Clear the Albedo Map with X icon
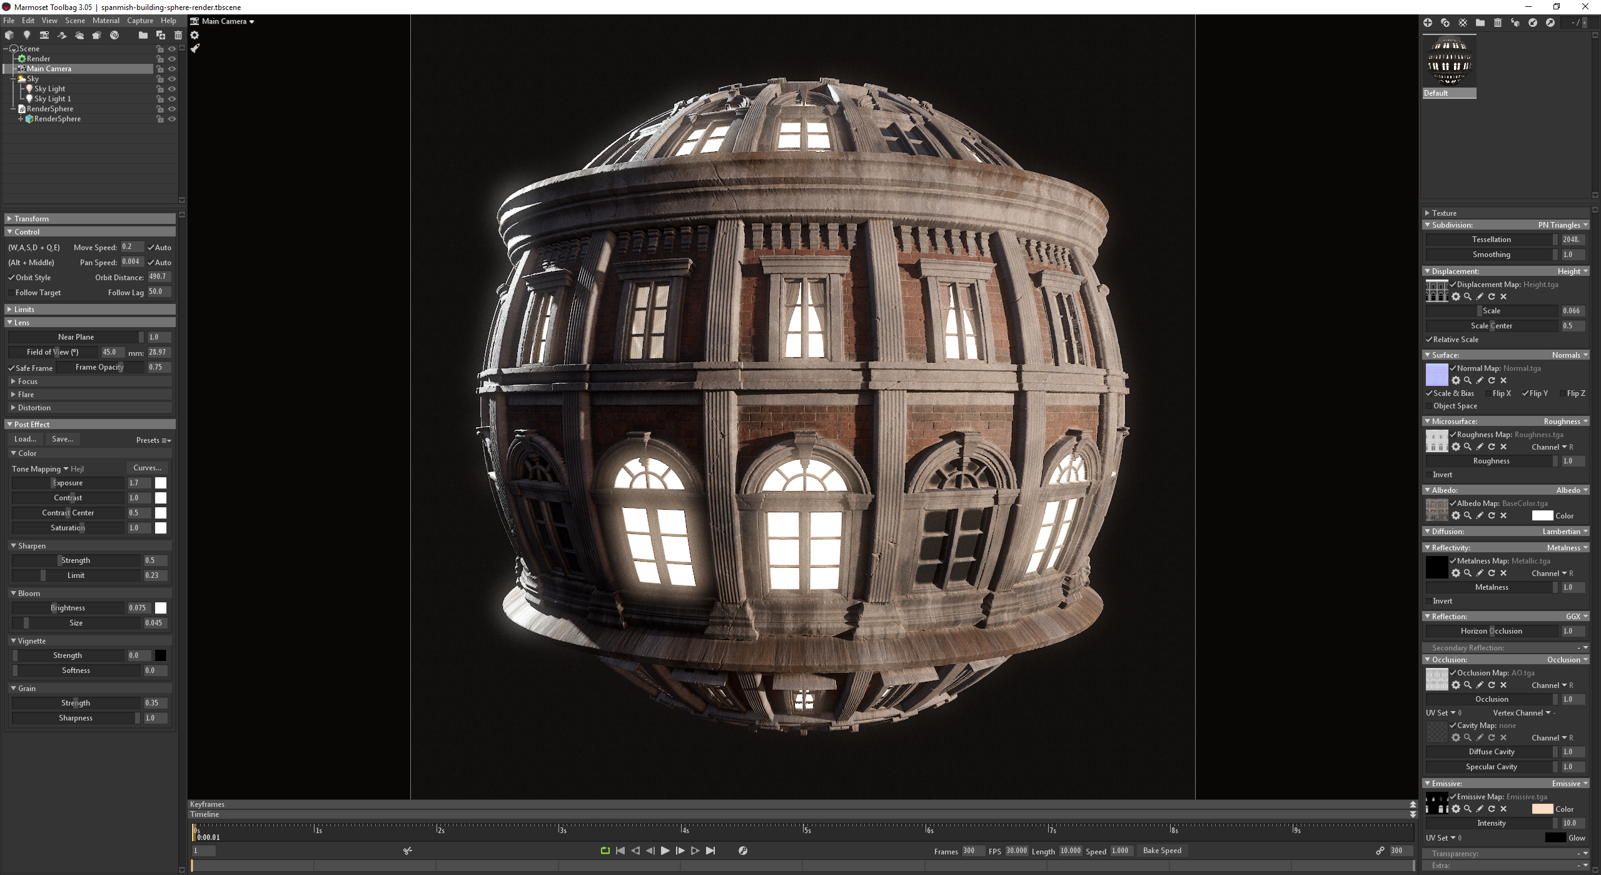1601x875 pixels. point(1503,515)
